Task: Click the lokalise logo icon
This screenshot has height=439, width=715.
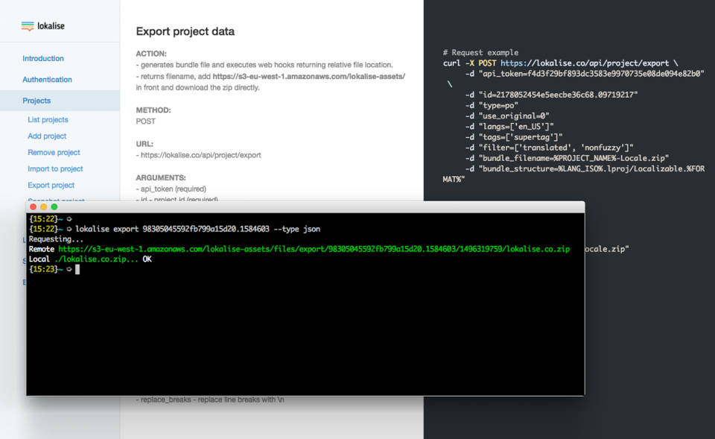Action: [28, 26]
